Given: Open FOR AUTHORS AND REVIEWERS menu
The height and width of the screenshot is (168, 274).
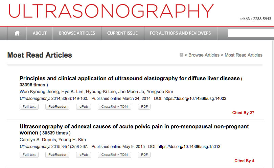Looking at the screenshot, I should [x=180, y=33].
